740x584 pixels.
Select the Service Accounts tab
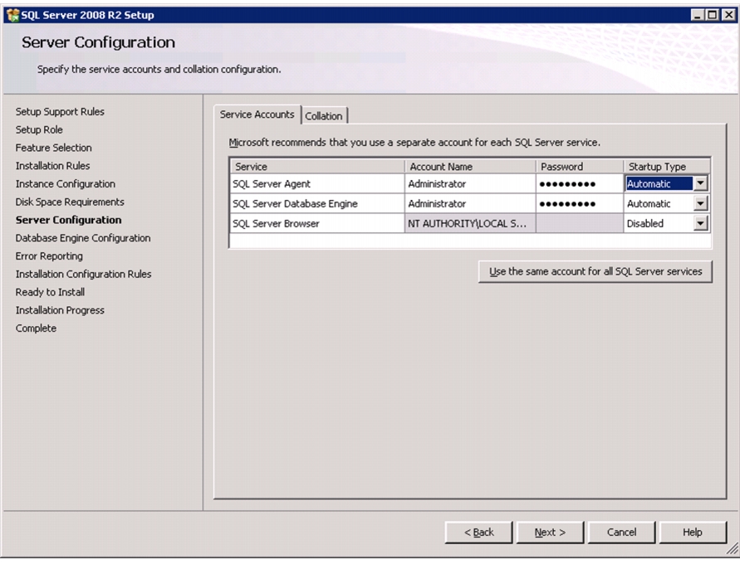click(257, 114)
